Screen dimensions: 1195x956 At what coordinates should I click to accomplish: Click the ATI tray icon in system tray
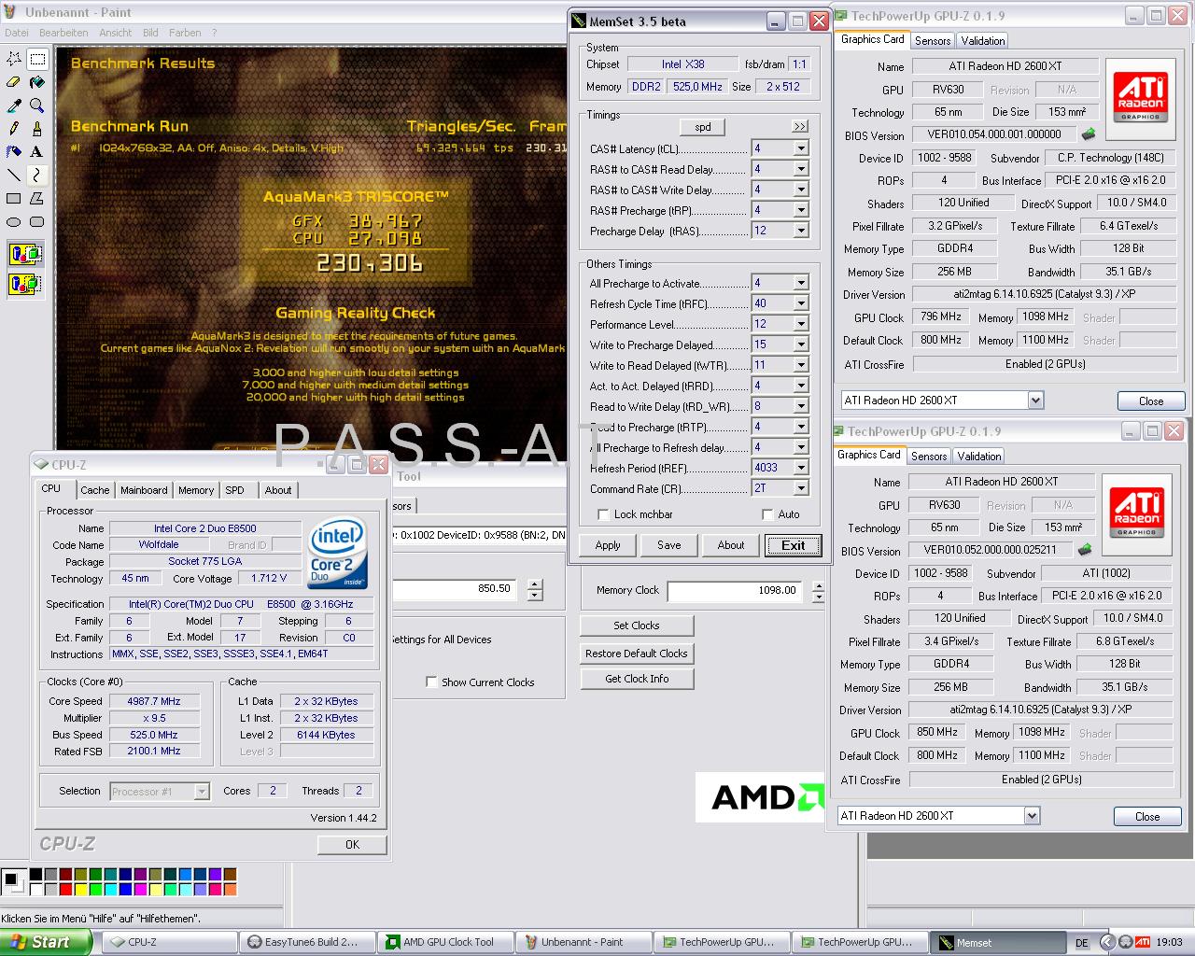1143,942
